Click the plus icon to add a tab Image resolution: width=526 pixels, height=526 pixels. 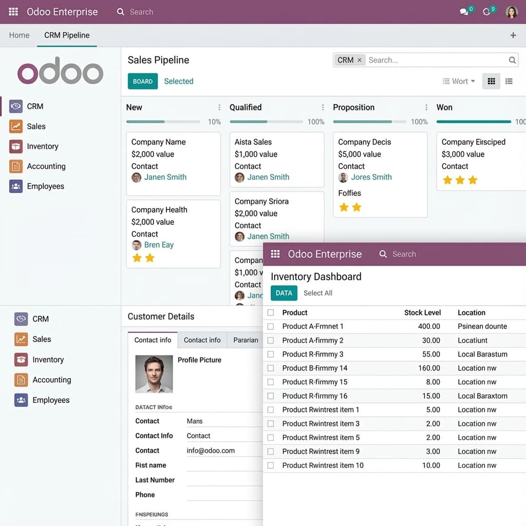pyautogui.click(x=513, y=35)
